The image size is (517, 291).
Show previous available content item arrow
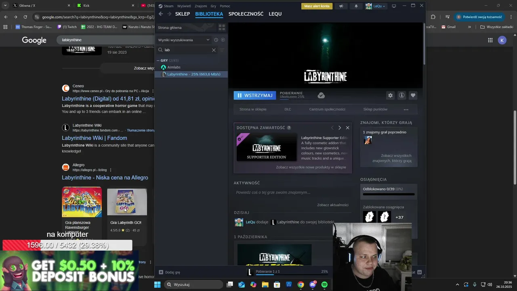pyautogui.click(x=332, y=128)
